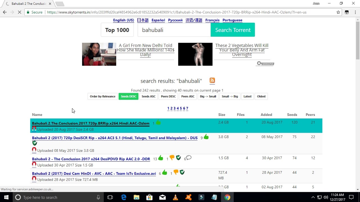Viewport: 360px width, 202px height.
Task: Open ad 'These 2 Vegetables Will Kill' belly fat
Action: (x=242, y=50)
